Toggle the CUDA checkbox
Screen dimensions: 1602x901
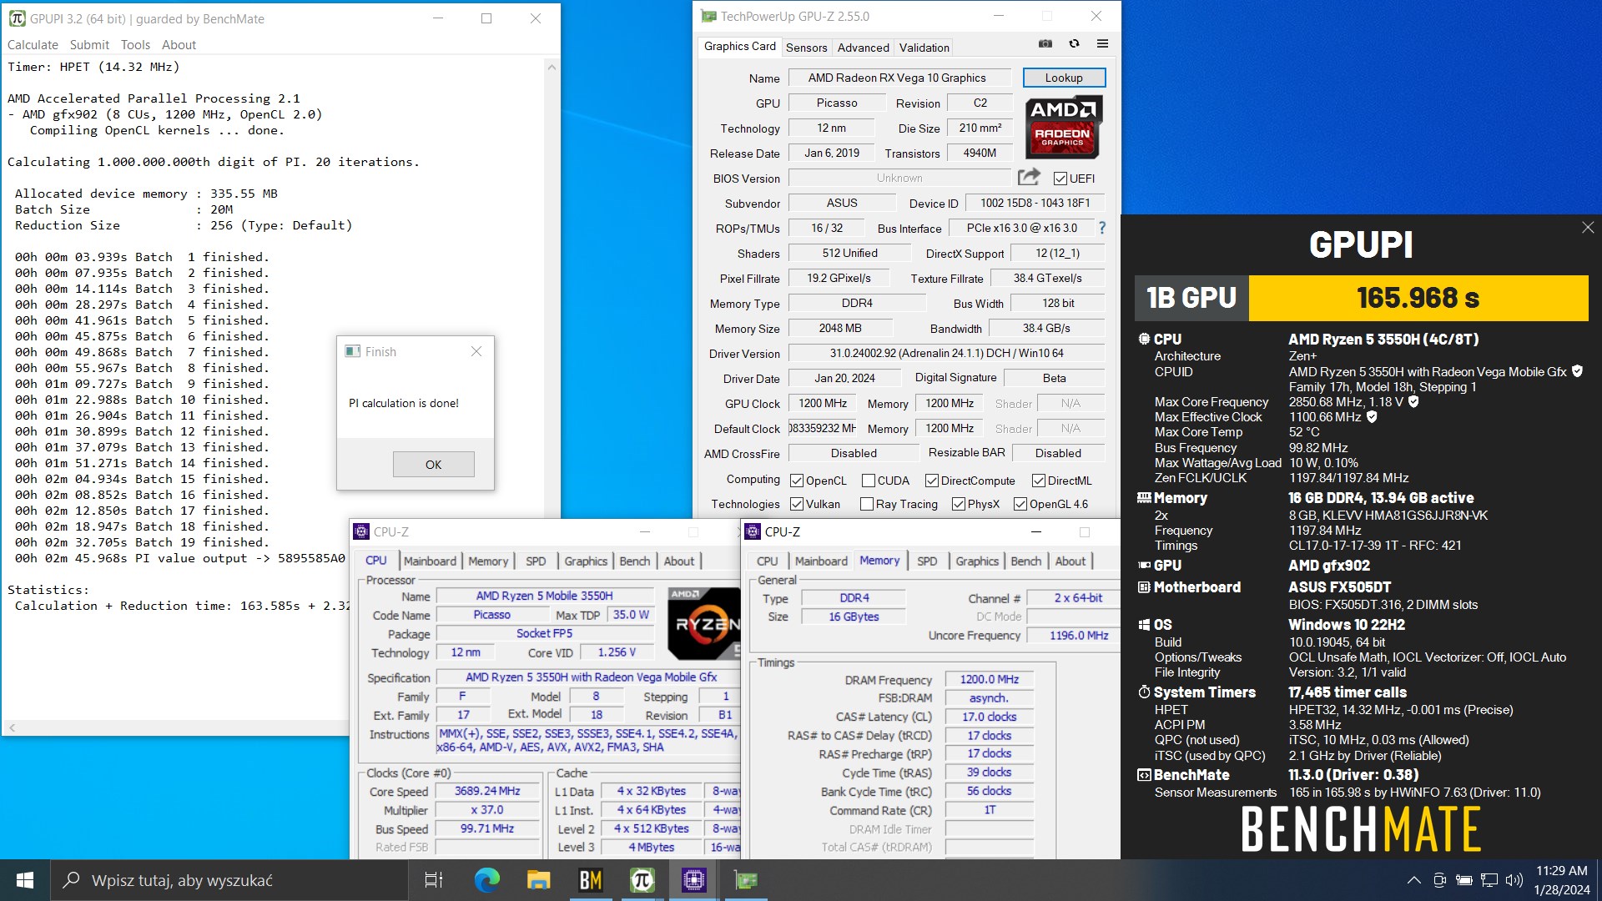[x=869, y=481]
